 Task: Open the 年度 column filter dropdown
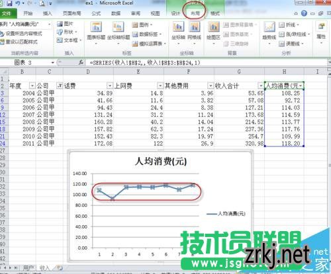coord(32,86)
